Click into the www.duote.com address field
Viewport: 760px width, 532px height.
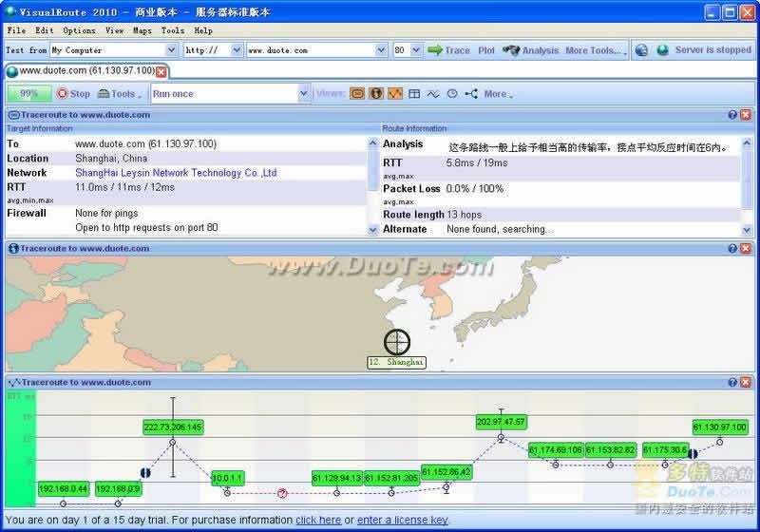[x=312, y=50]
